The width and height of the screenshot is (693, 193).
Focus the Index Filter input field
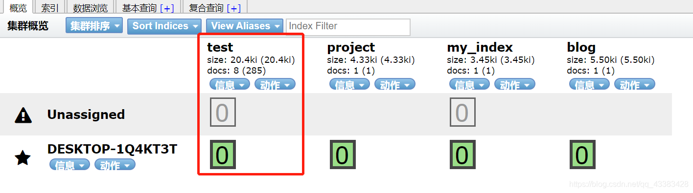tap(348, 26)
